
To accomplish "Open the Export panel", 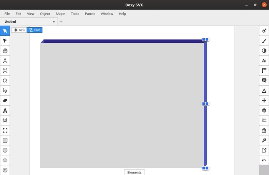I will click(264, 150).
